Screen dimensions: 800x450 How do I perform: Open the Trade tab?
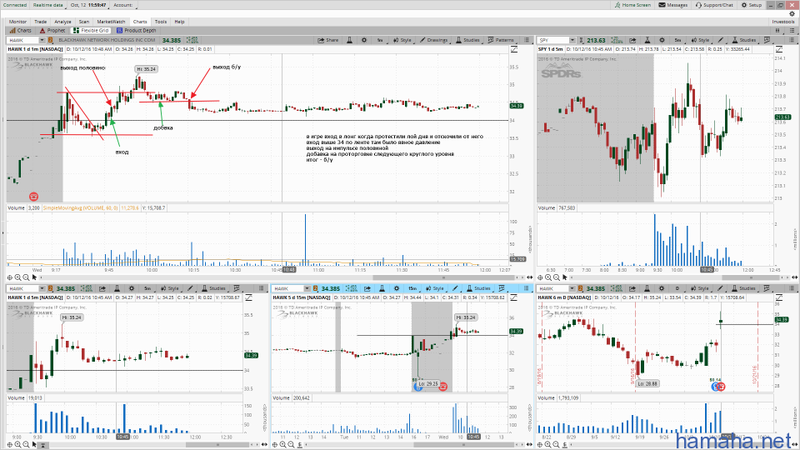point(40,22)
